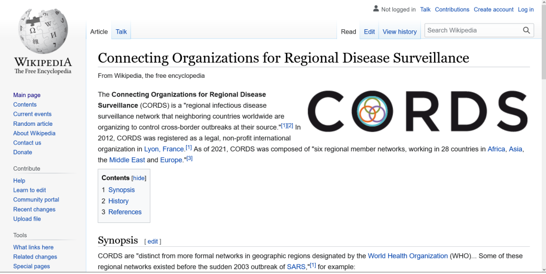Click Learn to edit
The width and height of the screenshot is (546, 274).
pos(30,190)
